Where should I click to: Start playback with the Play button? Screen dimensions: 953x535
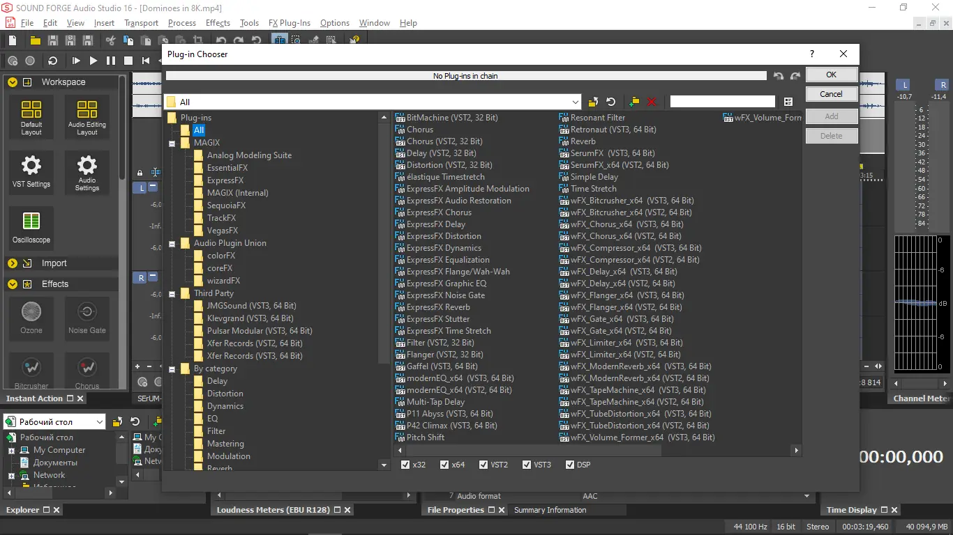(93, 61)
